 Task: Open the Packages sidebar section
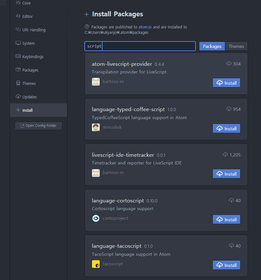[38, 70]
